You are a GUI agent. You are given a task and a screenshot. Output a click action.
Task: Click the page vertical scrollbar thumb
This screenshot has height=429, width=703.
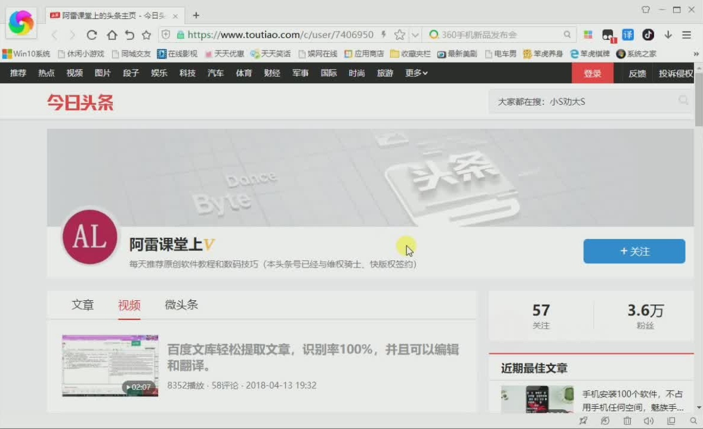click(x=698, y=98)
